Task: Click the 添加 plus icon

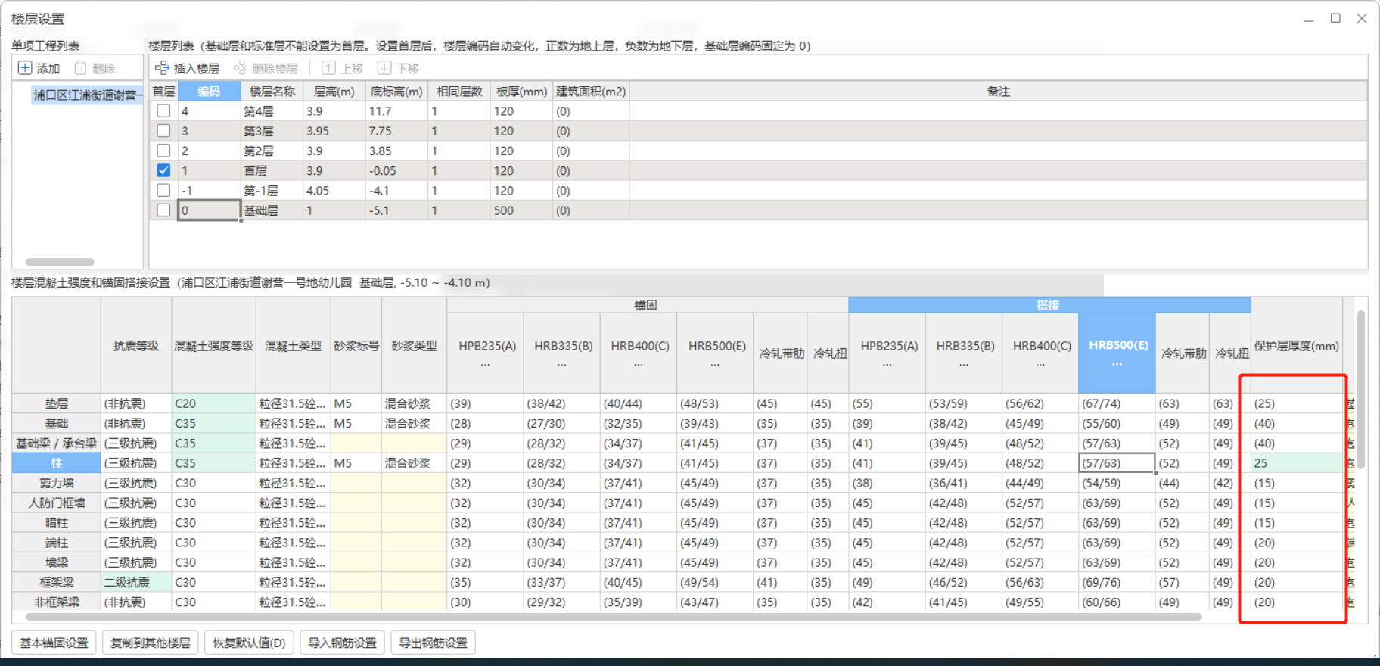Action: (x=25, y=68)
